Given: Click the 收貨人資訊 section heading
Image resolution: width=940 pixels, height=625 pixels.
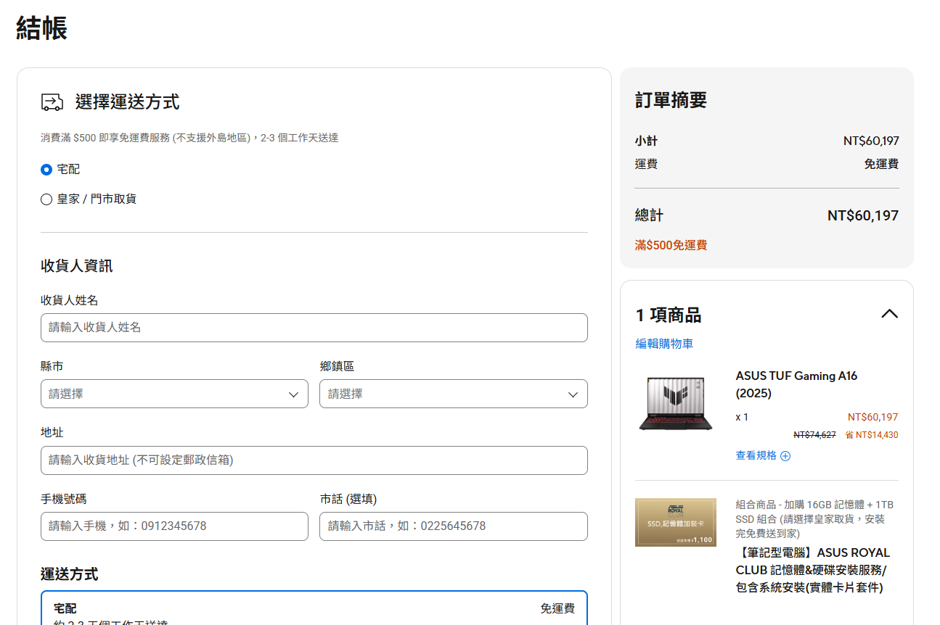Looking at the screenshot, I should click(76, 266).
